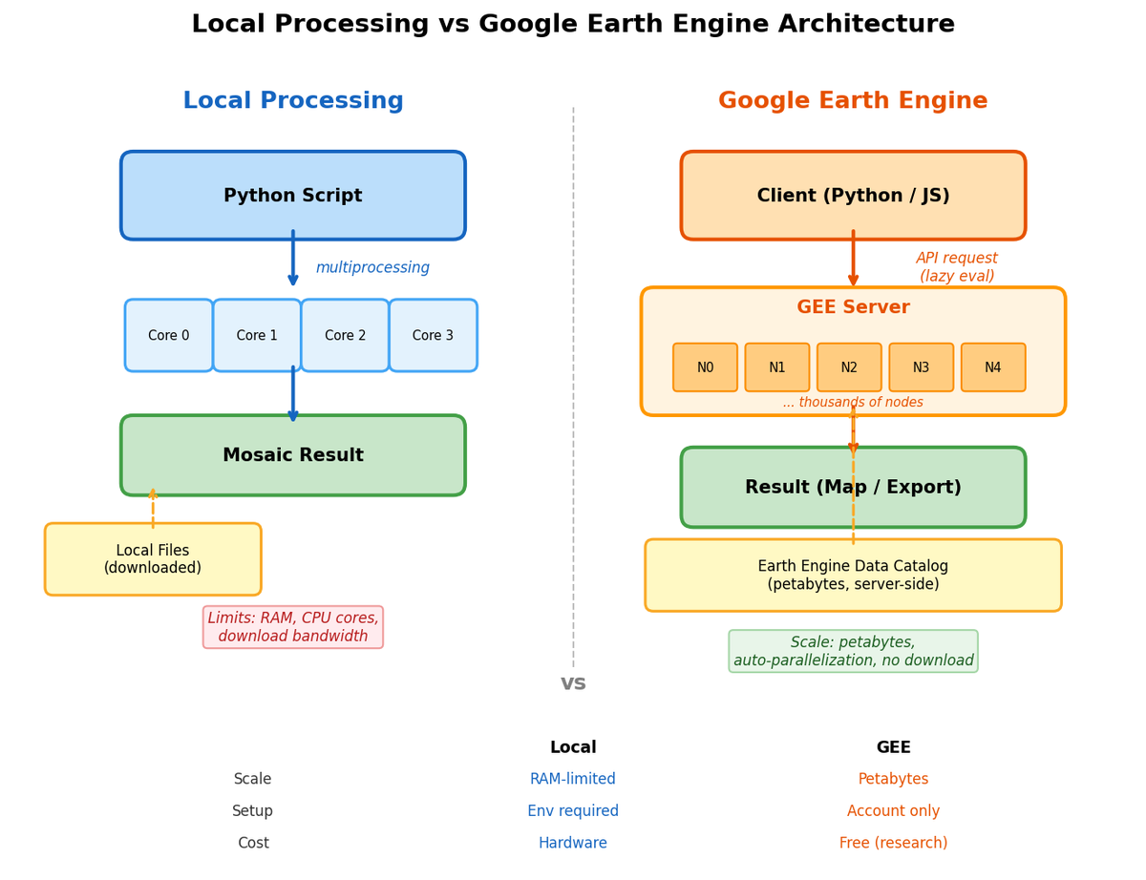Viewport: 1146px width, 880px height.
Task: Click the Local Files (downloaded) box
Action: pyautogui.click(x=153, y=559)
